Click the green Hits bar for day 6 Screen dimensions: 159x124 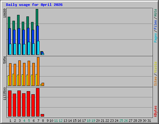tap(32, 26)
